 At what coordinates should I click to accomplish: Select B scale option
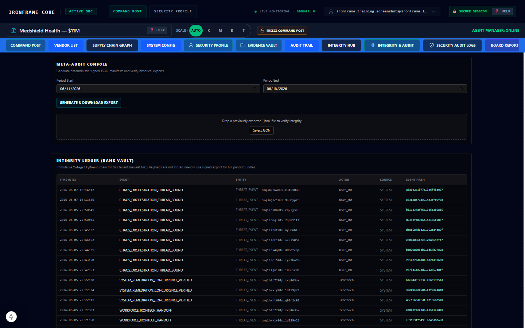(232, 31)
